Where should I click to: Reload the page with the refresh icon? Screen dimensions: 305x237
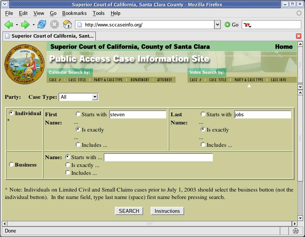tap(42, 25)
